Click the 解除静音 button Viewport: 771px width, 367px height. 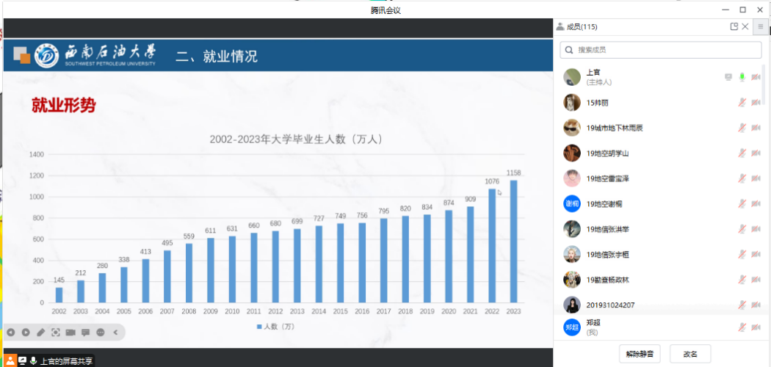coord(640,353)
